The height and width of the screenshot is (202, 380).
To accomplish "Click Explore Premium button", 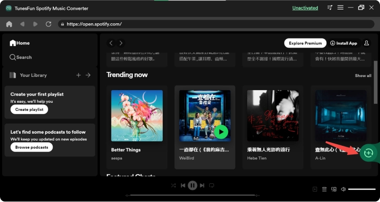I will click(x=306, y=43).
